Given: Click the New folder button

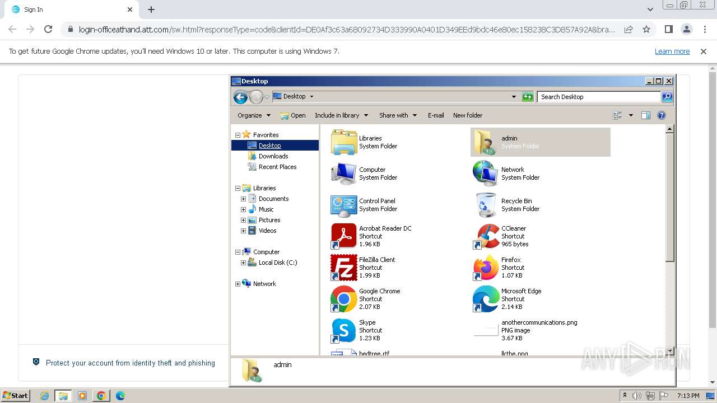Looking at the screenshot, I should (468, 115).
